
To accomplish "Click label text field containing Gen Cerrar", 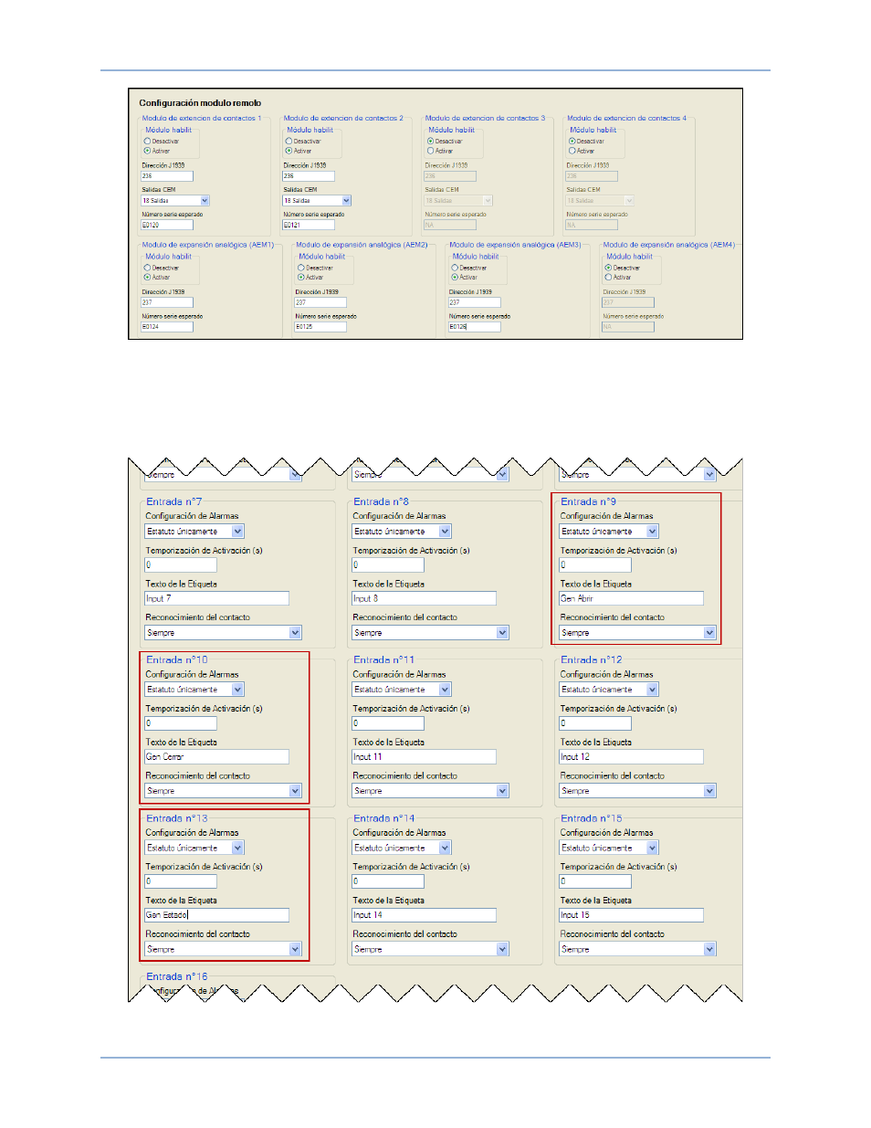I will [217, 756].
